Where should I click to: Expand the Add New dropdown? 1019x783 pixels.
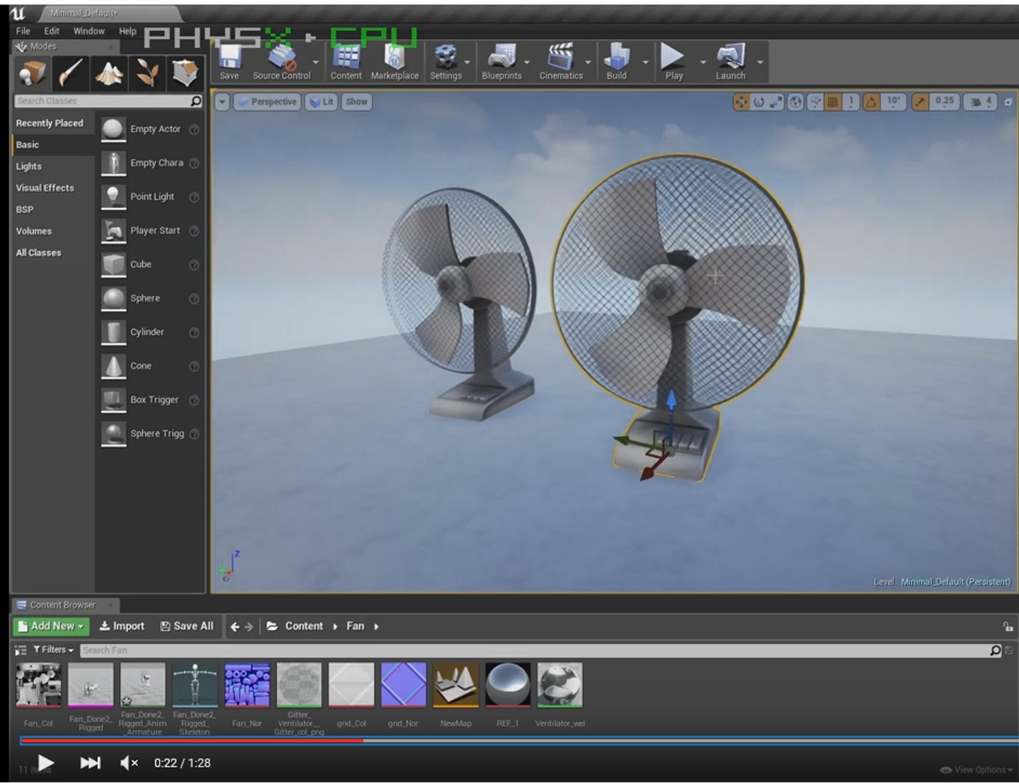coord(51,626)
